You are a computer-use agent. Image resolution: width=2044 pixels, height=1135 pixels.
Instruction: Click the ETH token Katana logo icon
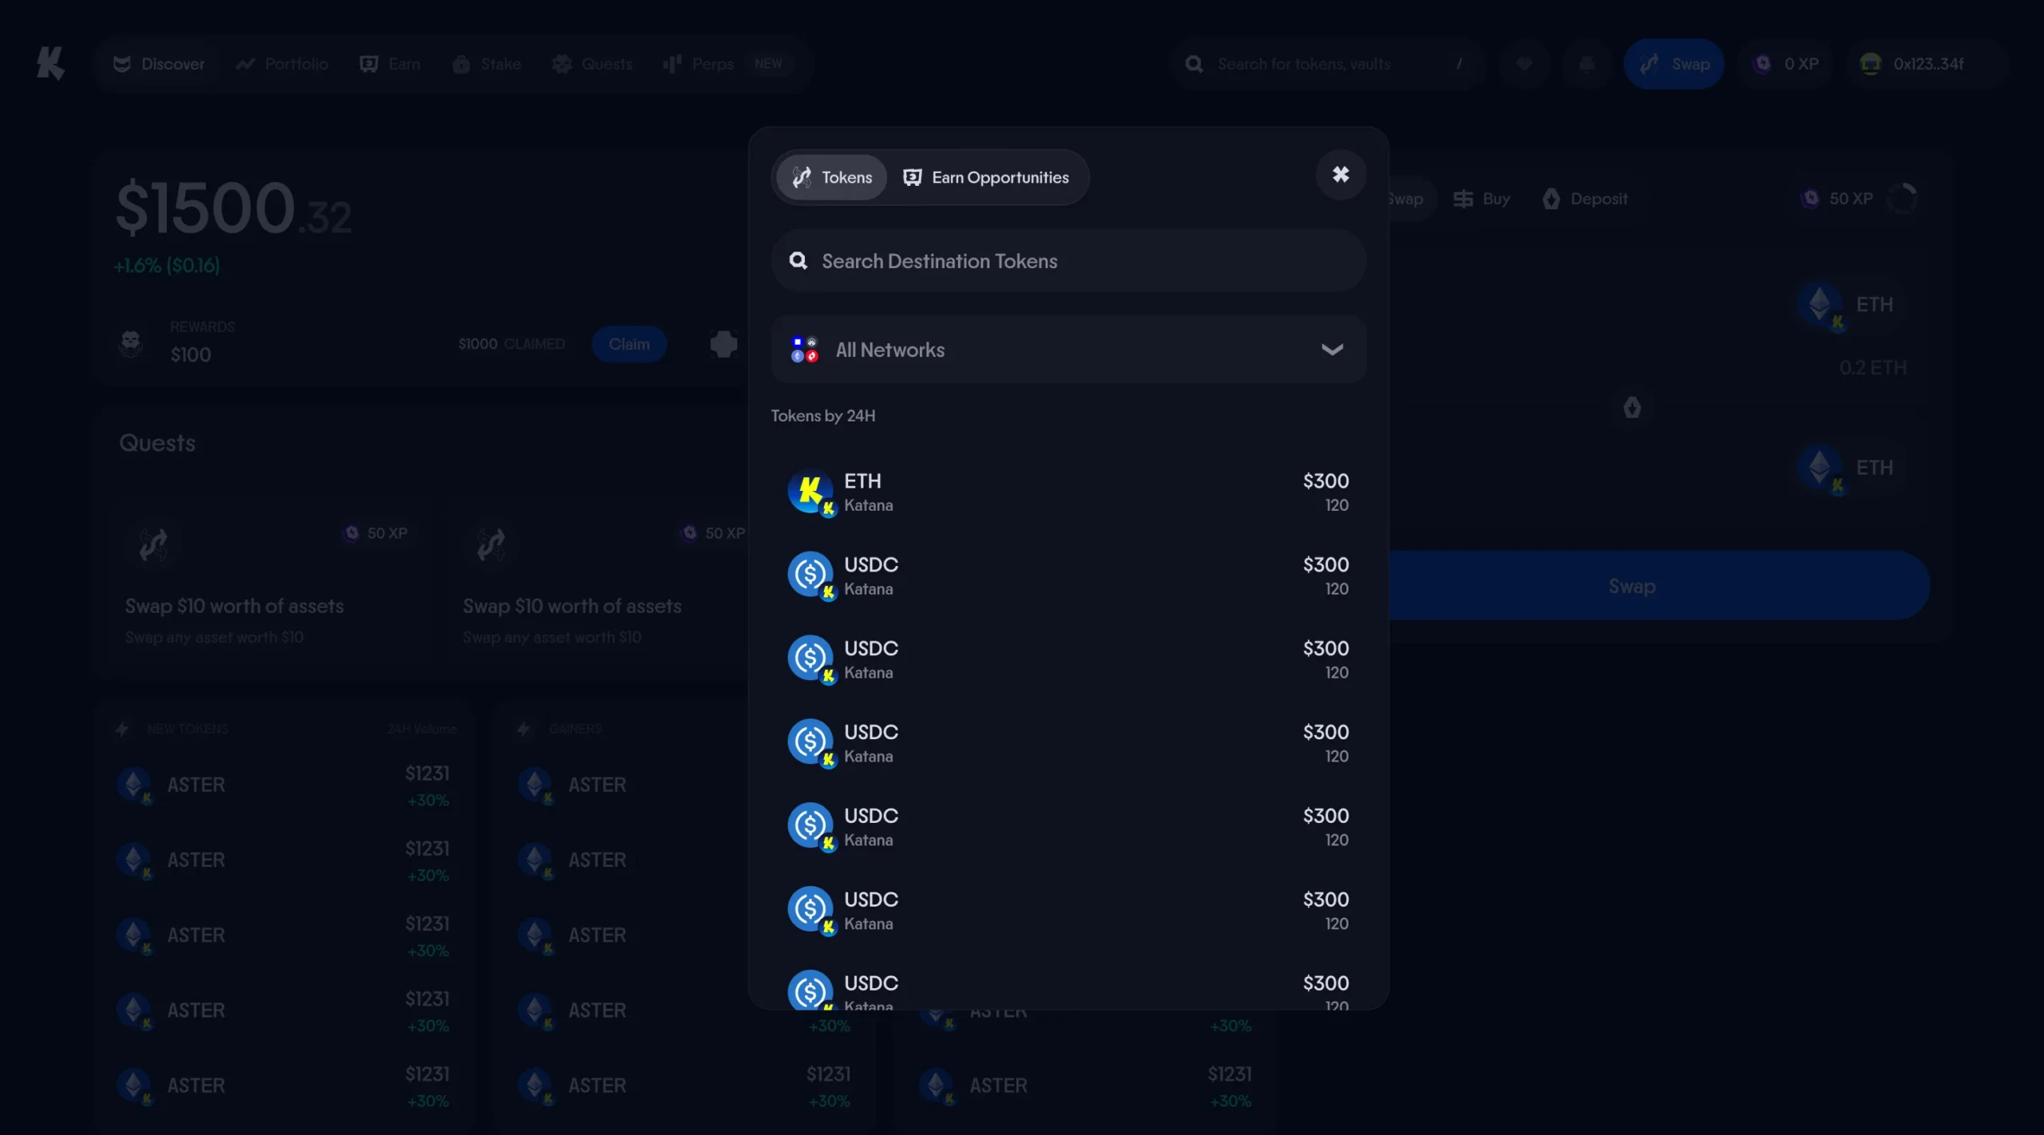(x=810, y=492)
